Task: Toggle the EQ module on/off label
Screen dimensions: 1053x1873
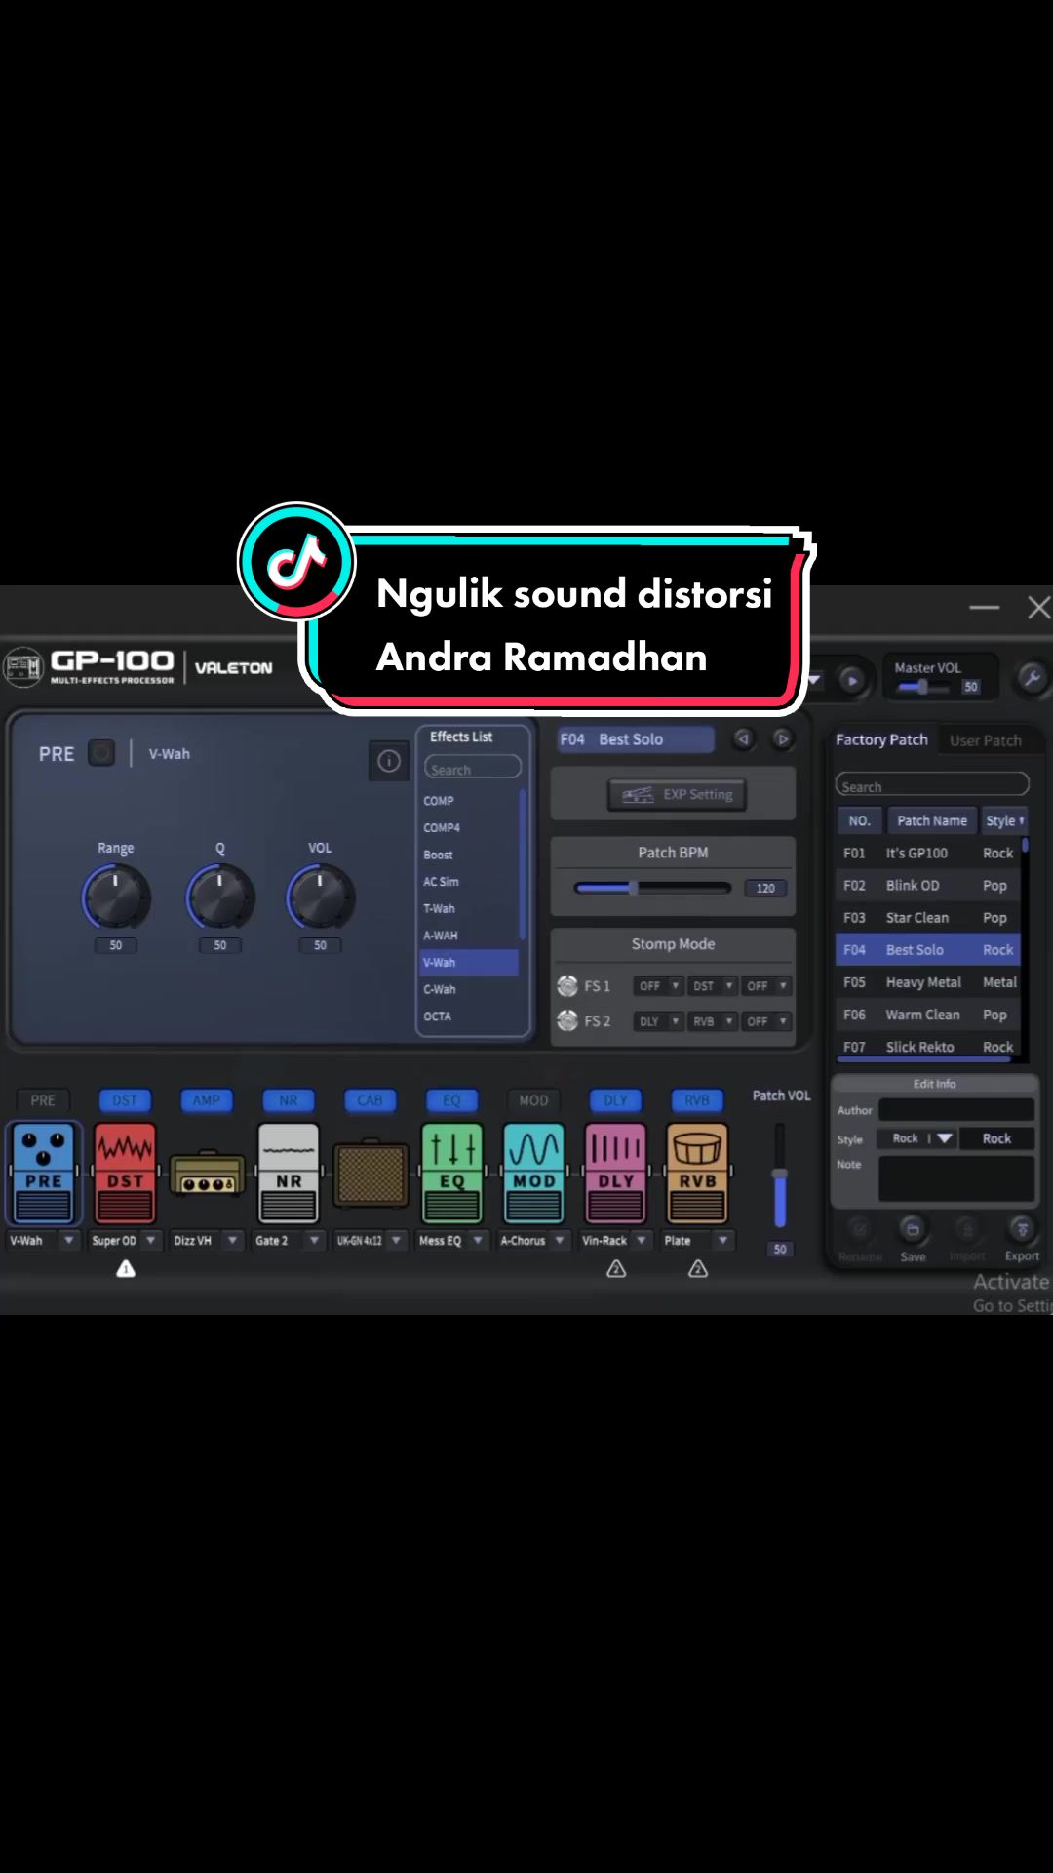Action: click(x=451, y=1100)
